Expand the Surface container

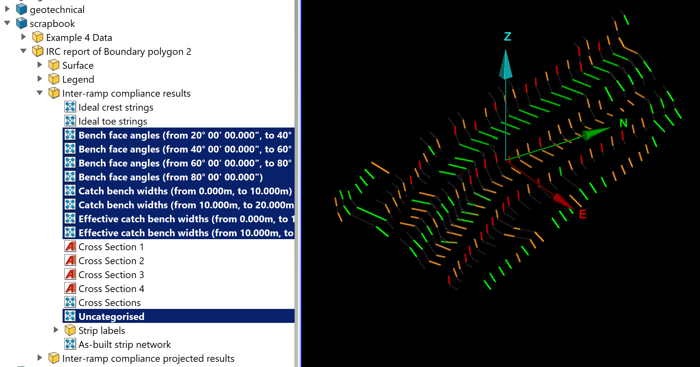(40, 65)
